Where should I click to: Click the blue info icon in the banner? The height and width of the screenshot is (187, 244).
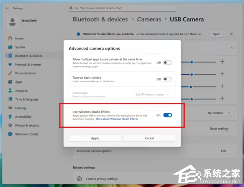[x=79, y=34]
